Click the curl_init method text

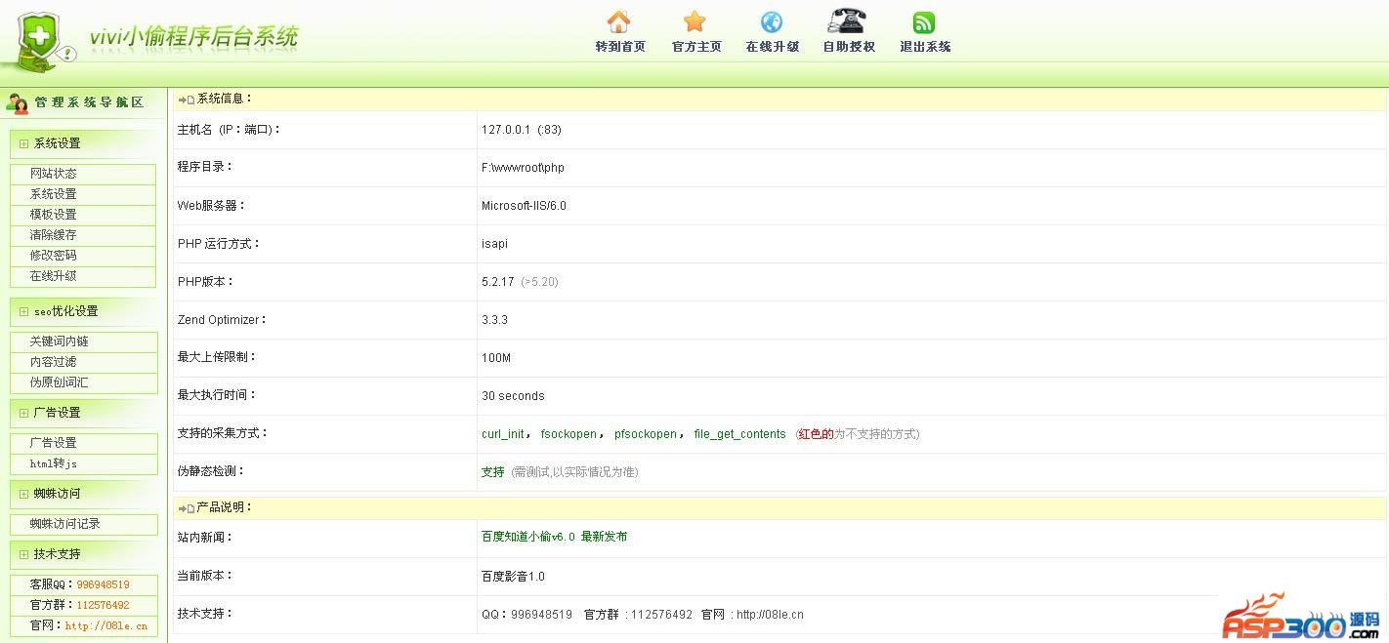[x=503, y=434]
